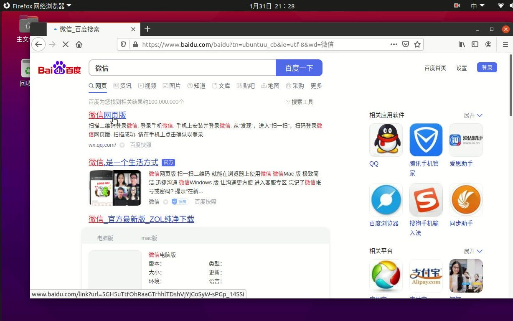Toggle the sidebar view icon
The width and height of the screenshot is (513, 321).
[x=475, y=44]
